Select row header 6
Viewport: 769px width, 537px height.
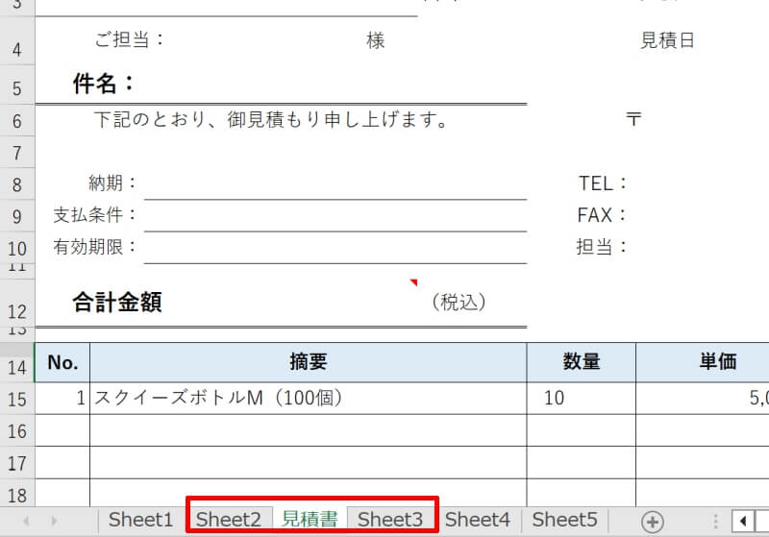17,120
